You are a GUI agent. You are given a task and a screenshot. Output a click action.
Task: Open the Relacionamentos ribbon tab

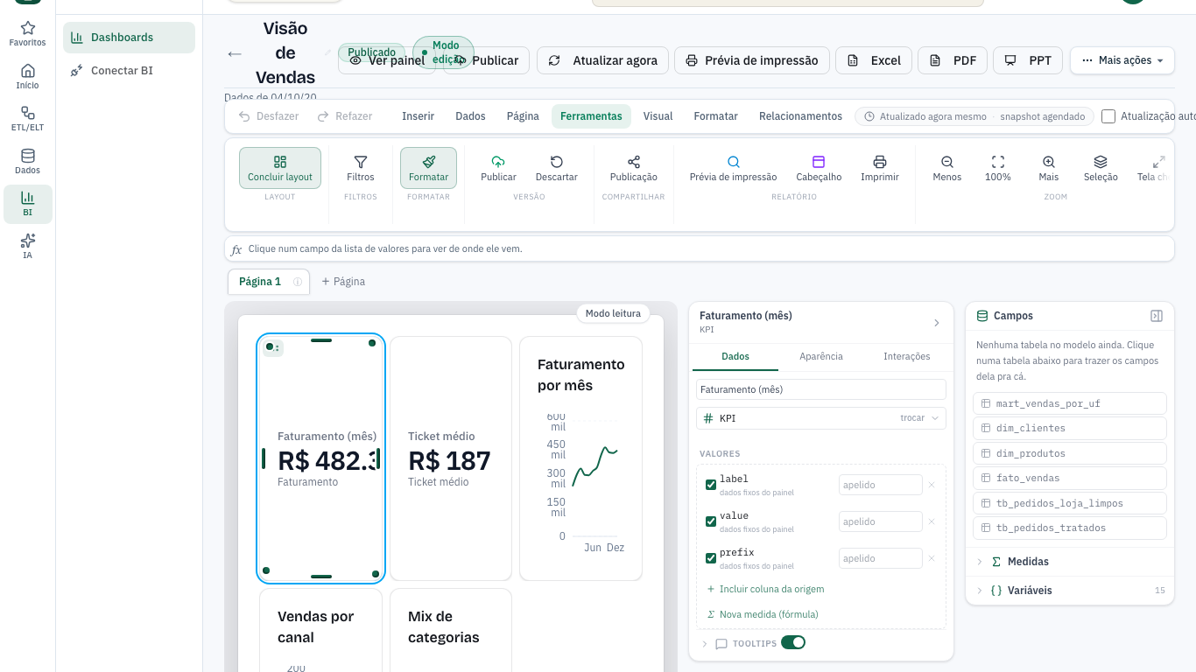[800, 116]
